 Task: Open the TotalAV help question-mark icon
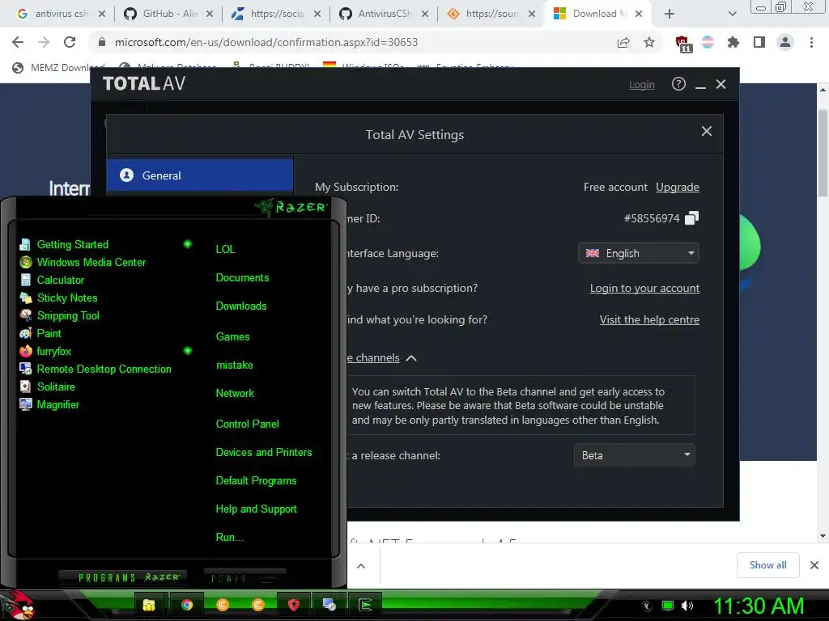678,84
